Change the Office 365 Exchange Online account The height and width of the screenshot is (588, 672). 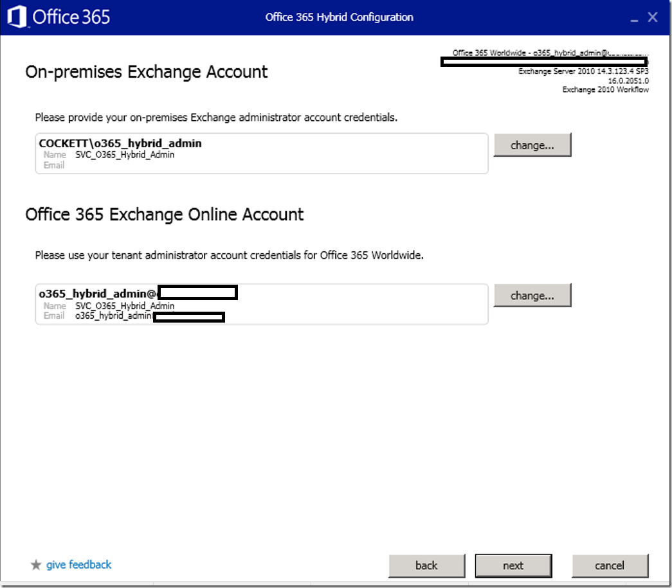pos(532,296)
